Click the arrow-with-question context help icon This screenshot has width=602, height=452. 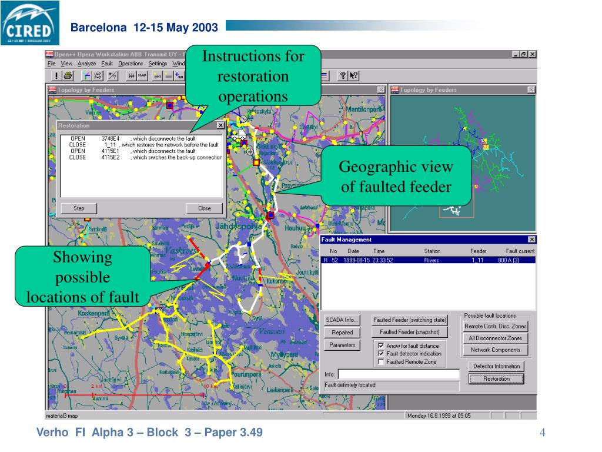tap(353, 76)
